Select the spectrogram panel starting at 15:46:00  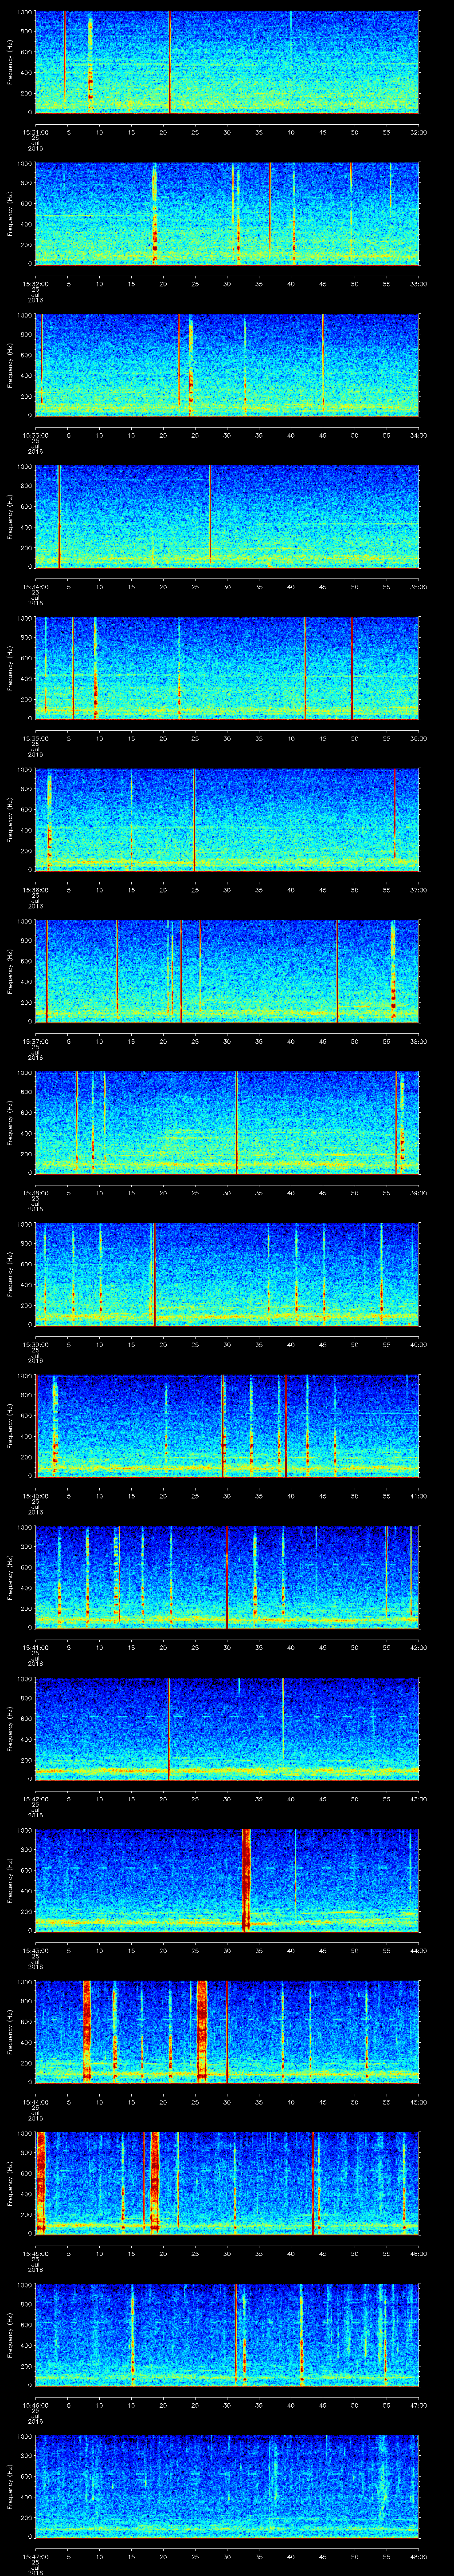click(227, 2335)
